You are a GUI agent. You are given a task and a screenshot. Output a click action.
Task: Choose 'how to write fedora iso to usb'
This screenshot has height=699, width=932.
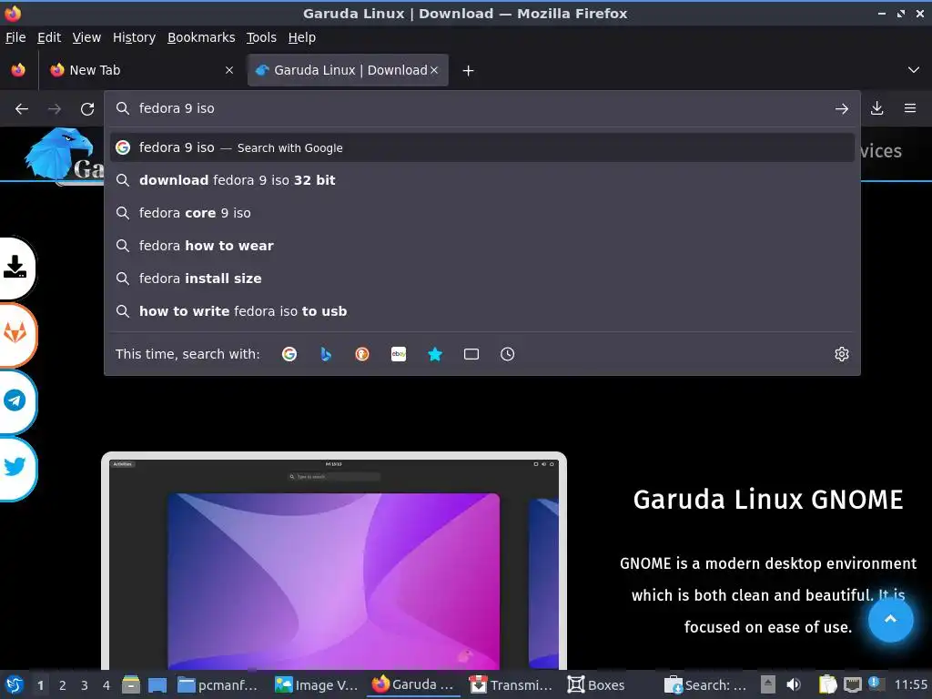click(x=482, y=311)
